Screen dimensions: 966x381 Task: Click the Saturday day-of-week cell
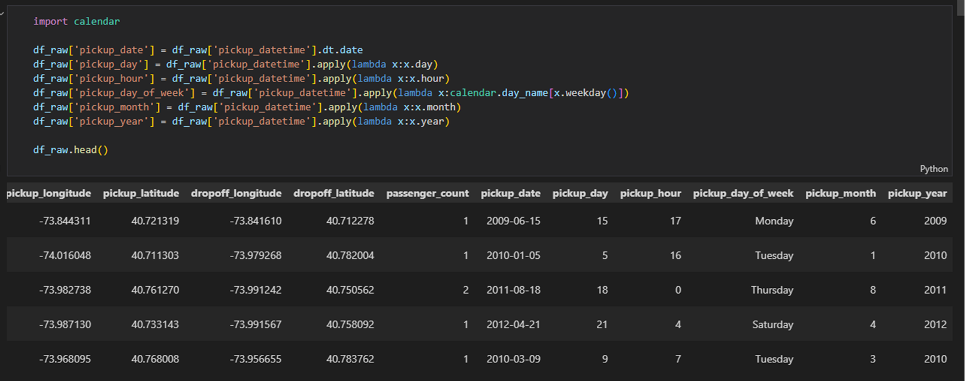772,325
